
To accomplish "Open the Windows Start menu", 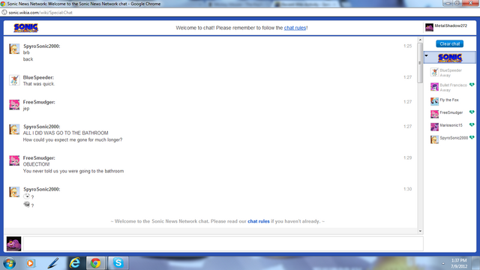I will click(9, 263).
